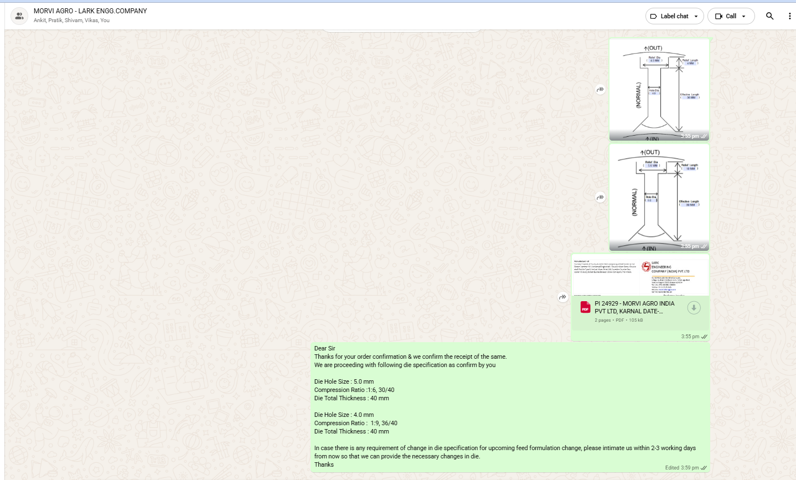Click the tag icon on Label chat
The image size is (796, 480).
point(654,16)
